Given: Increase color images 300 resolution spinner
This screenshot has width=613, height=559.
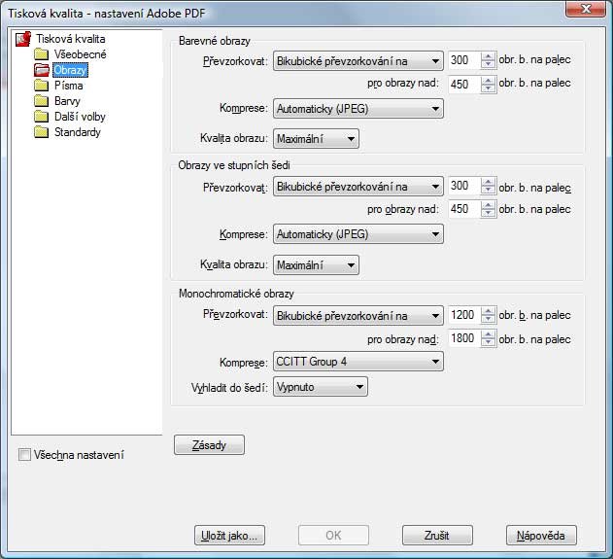Looking at the screenshot, I should (488, 56).
